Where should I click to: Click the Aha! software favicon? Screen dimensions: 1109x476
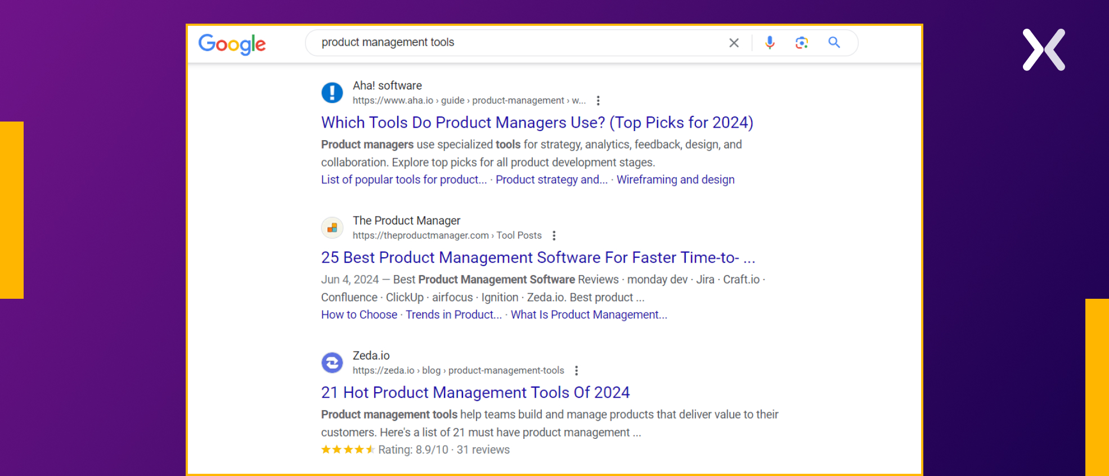[332, 92]
